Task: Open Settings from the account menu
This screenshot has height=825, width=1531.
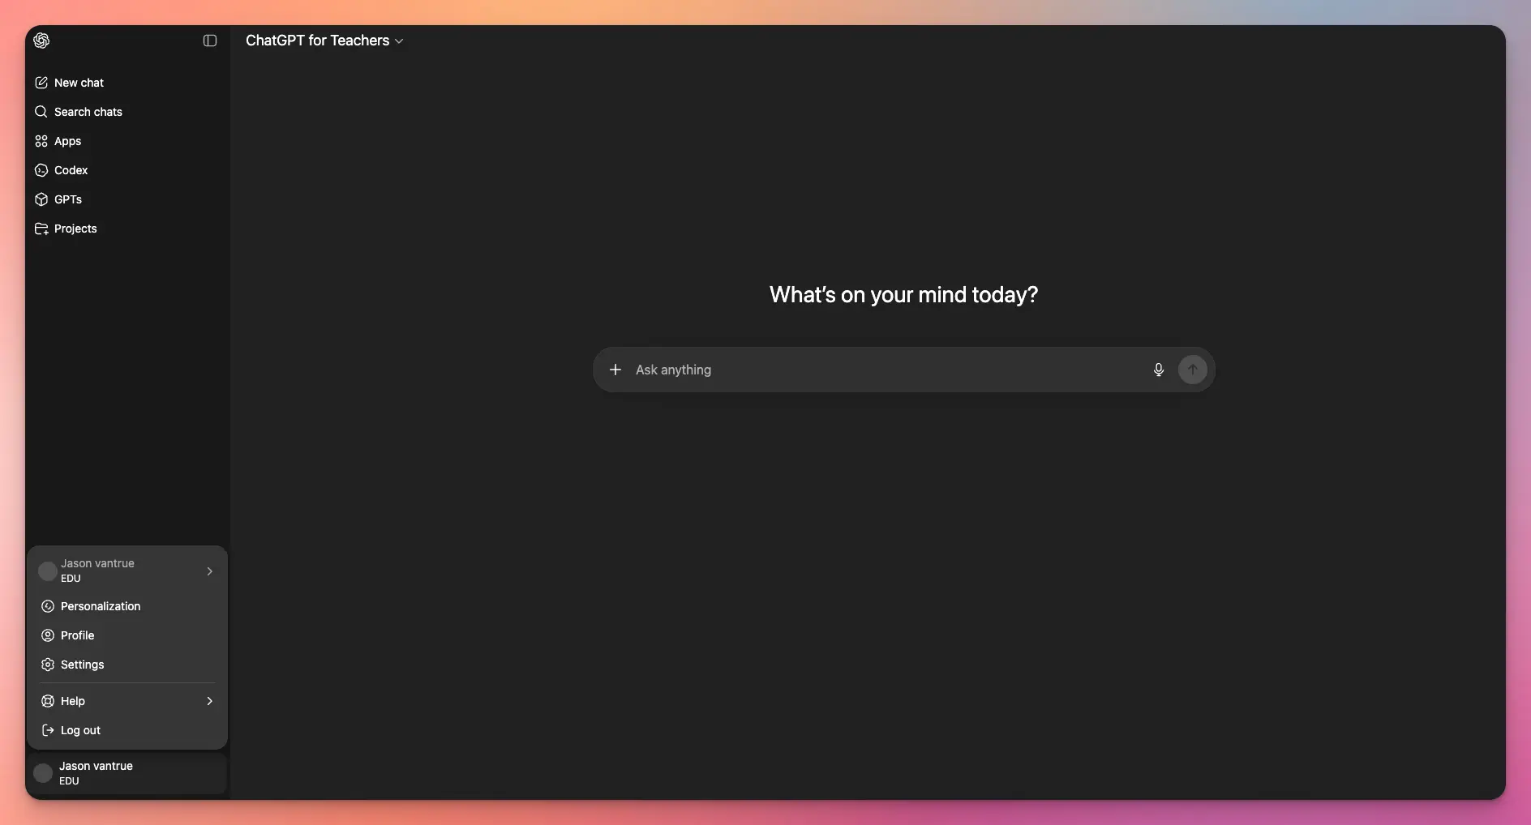Action: pos(127,665)
